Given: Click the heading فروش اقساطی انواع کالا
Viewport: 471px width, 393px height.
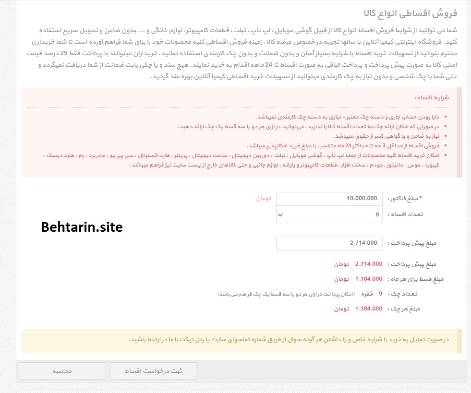Looking at the screenshot, I should [411, 13].
